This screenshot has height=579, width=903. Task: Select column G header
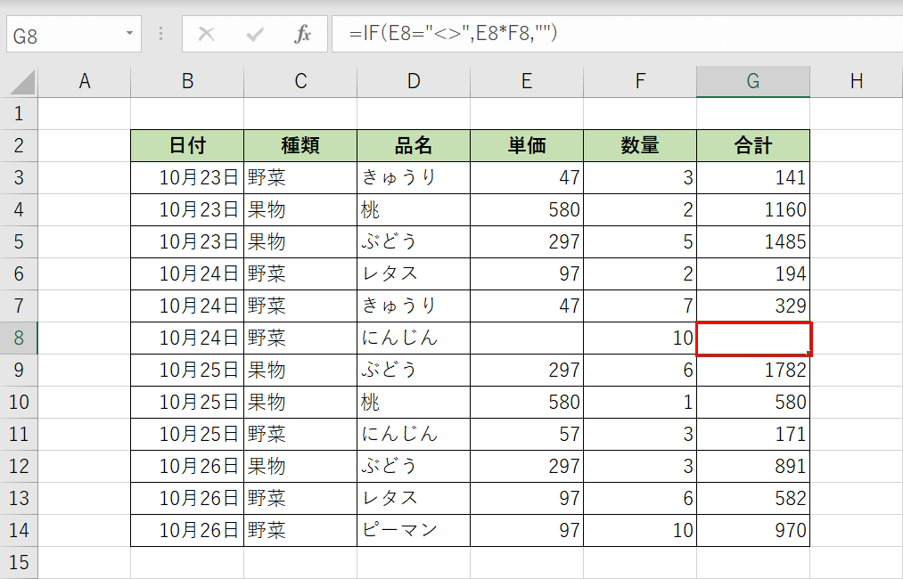pyautogui.click(x=753, y=80)
